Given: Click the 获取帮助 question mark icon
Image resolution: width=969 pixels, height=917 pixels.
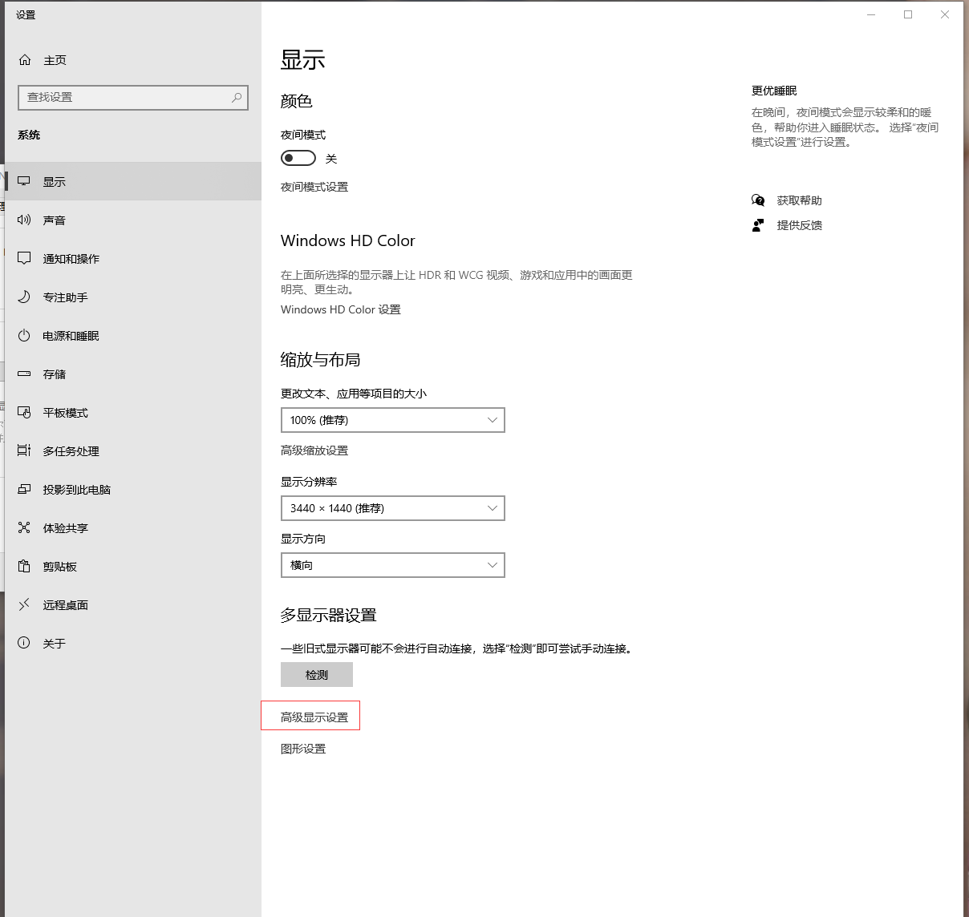Looking at the screenshot, I should 758,200.
